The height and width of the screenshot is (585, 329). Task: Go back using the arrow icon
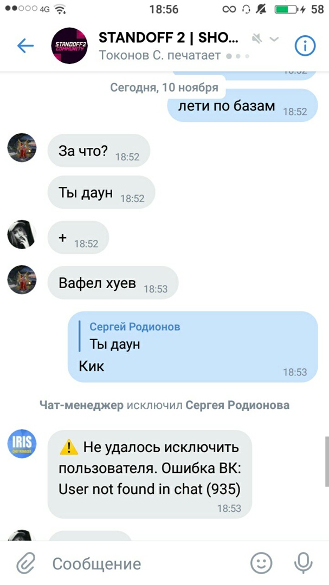[25, 46]
